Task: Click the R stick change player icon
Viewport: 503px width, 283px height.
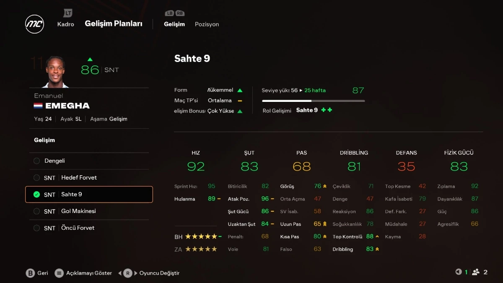Action: click(127, 273)
